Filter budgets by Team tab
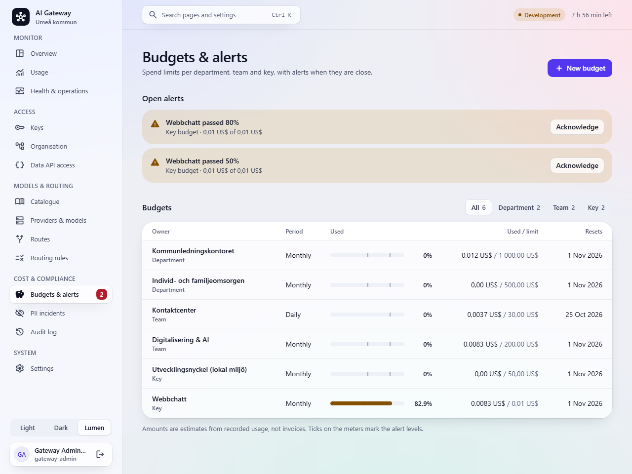The height and width of the screenshot is (474, 632). tap(564, 207)
